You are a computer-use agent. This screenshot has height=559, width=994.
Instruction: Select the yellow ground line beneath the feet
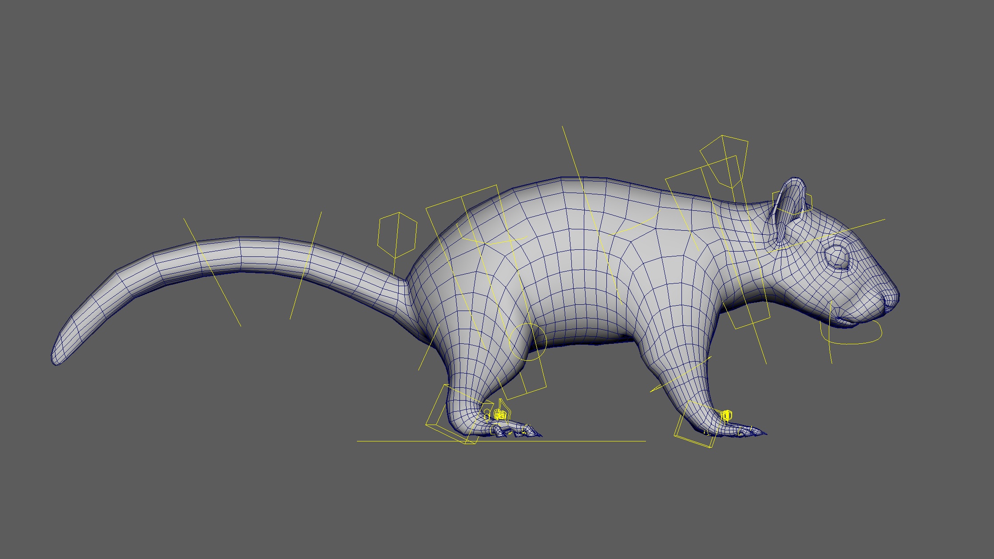[x=501, y=441]
